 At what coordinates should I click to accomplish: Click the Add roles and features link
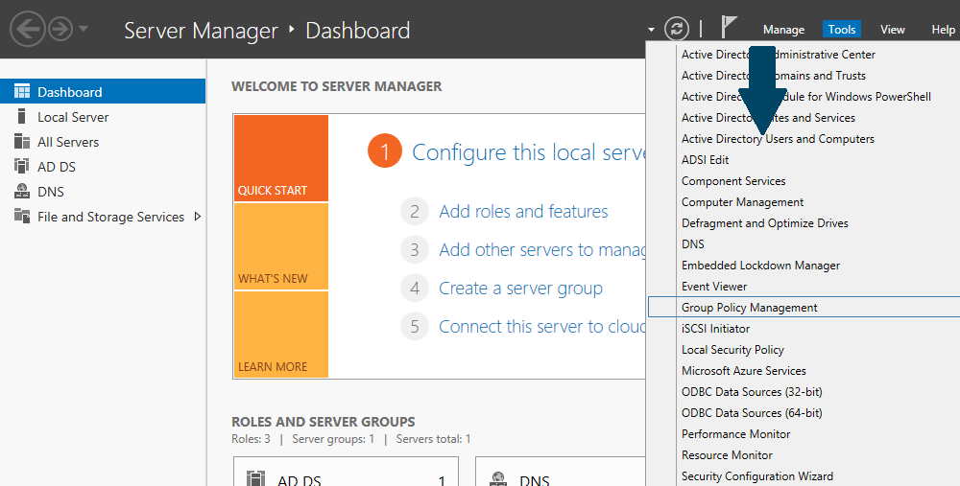523,212
